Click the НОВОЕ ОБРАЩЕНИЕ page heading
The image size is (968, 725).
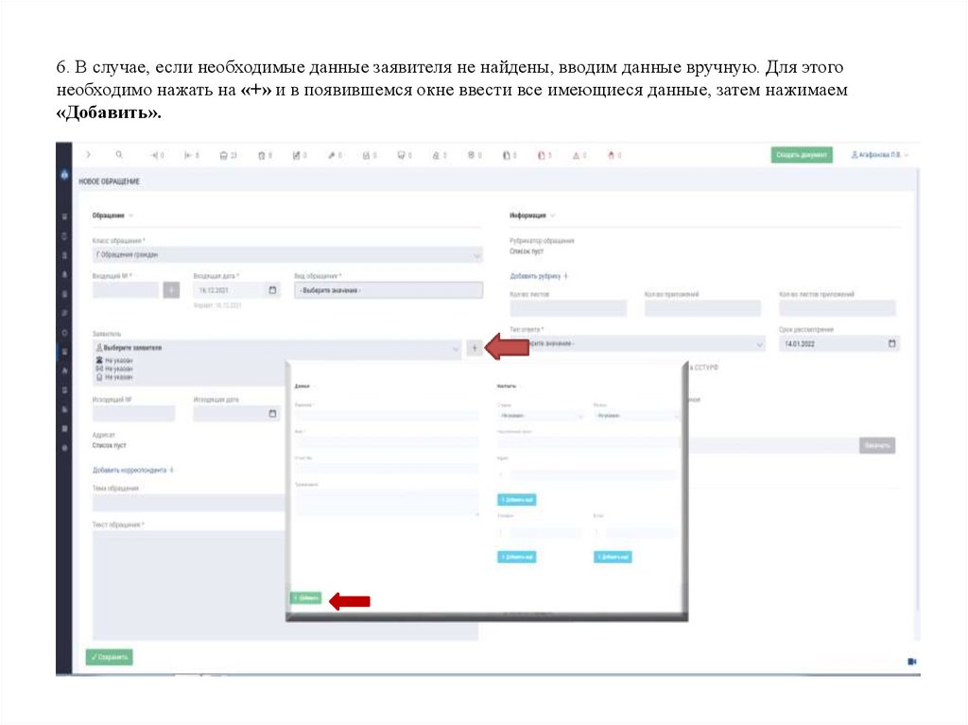pos(110,181)
